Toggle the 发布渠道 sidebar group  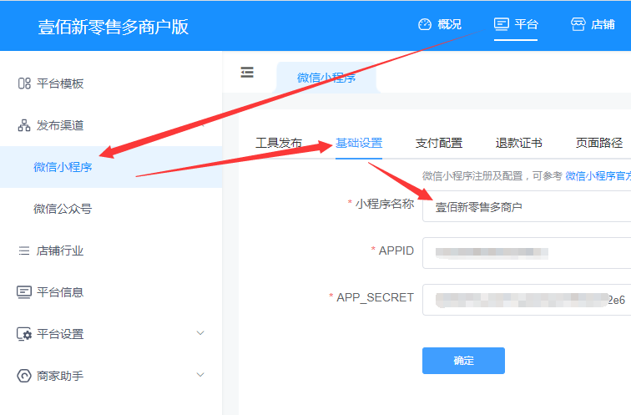point(111,125)
